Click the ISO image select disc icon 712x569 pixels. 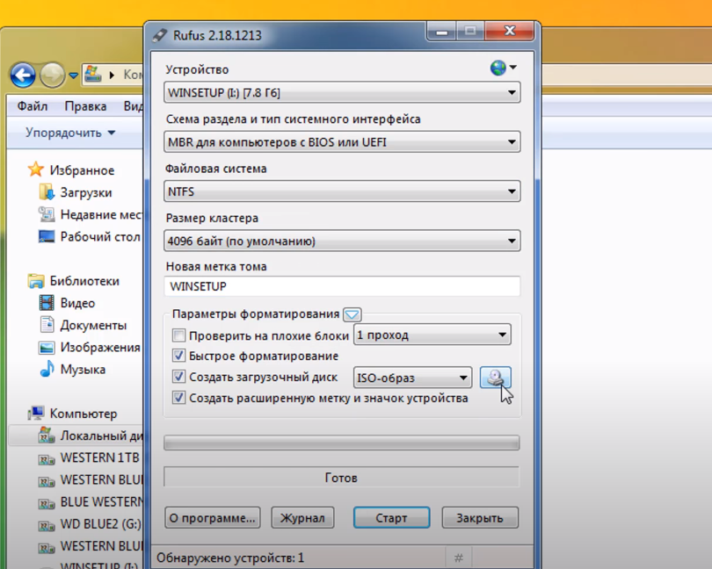(x=496, y=378)
